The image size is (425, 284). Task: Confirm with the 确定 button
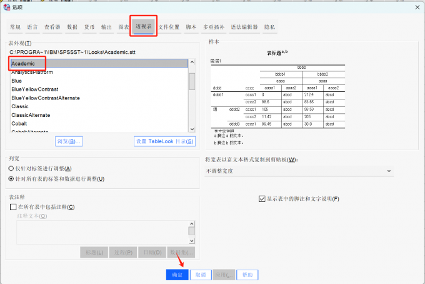click(x=177, y=275)
